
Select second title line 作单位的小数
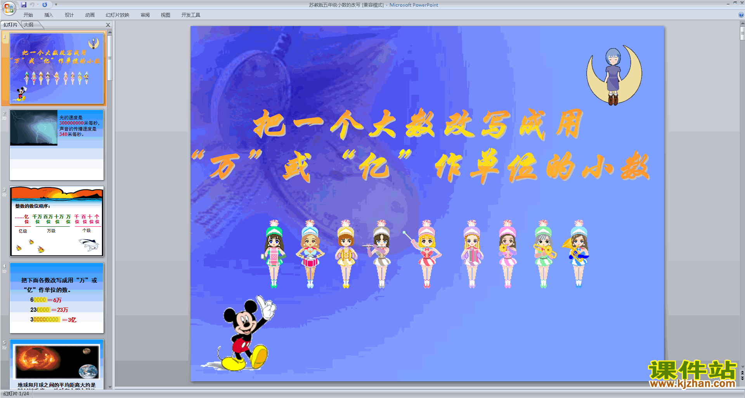tap(542, 166)
